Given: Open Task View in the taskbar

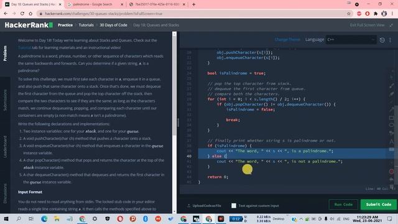Looking at the screenshot, I should (31, 218).
